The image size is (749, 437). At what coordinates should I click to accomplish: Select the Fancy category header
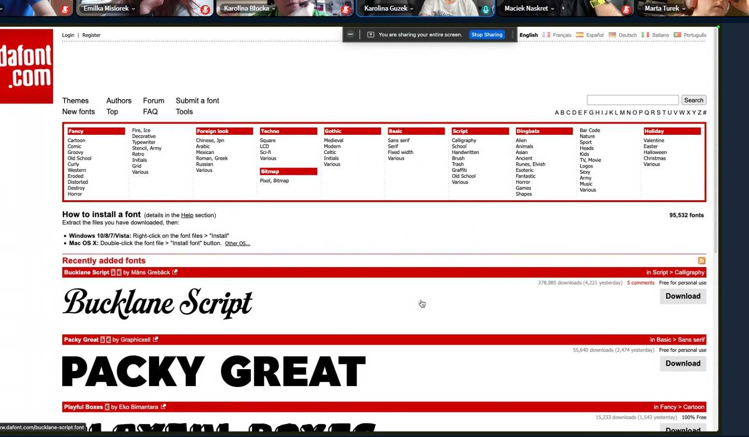point(96,131)
